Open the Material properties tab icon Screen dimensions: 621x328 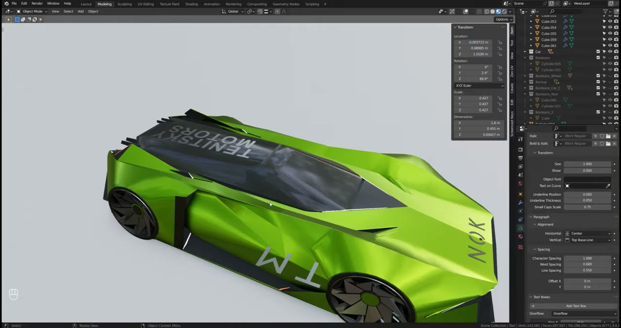pyautogui.click(x=521, y=237)
